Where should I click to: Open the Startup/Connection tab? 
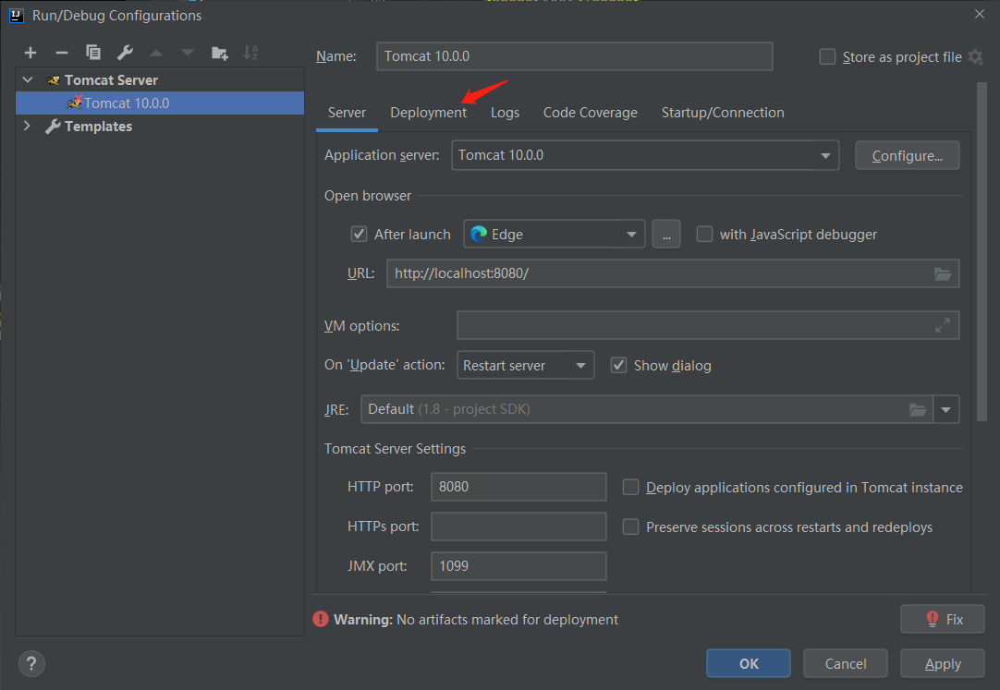723,113
